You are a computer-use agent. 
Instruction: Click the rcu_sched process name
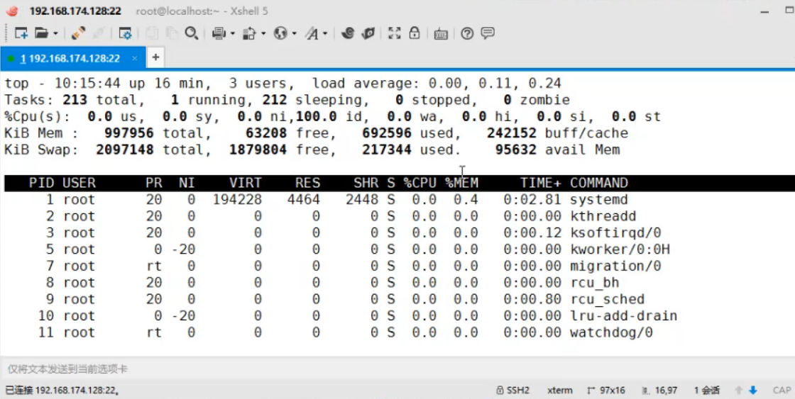(x=607, y=300)
